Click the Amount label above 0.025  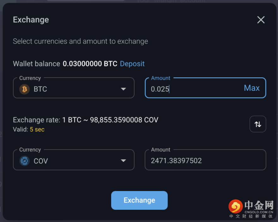click(160, 78)
